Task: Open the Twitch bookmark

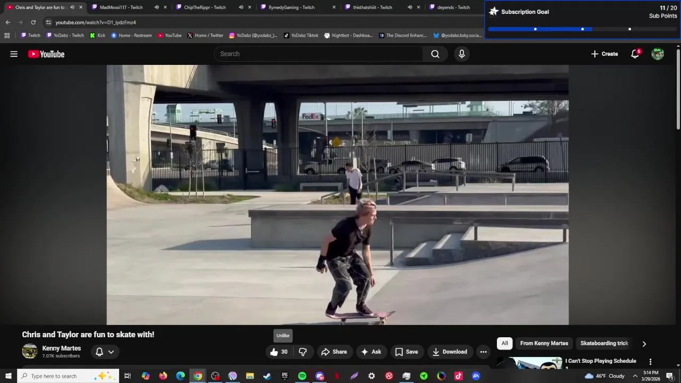Action: coord(30,36)
